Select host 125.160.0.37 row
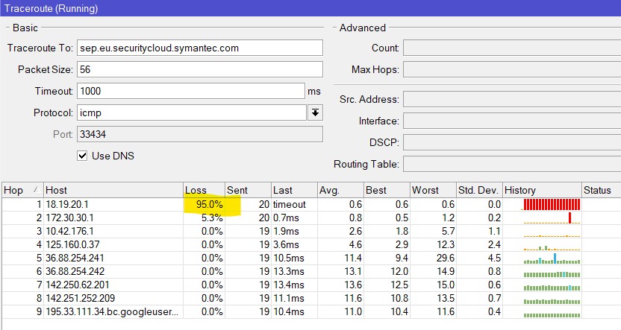This screenshot has width=621, height=330. click(x=310, y=244)
